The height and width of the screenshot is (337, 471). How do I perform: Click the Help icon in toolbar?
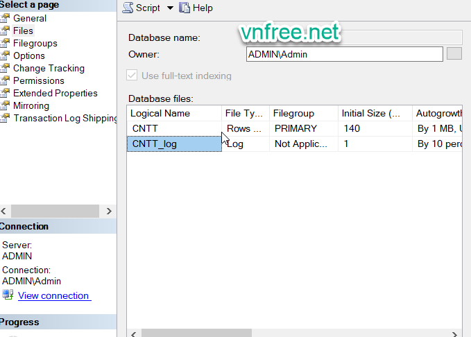(185, 8)
